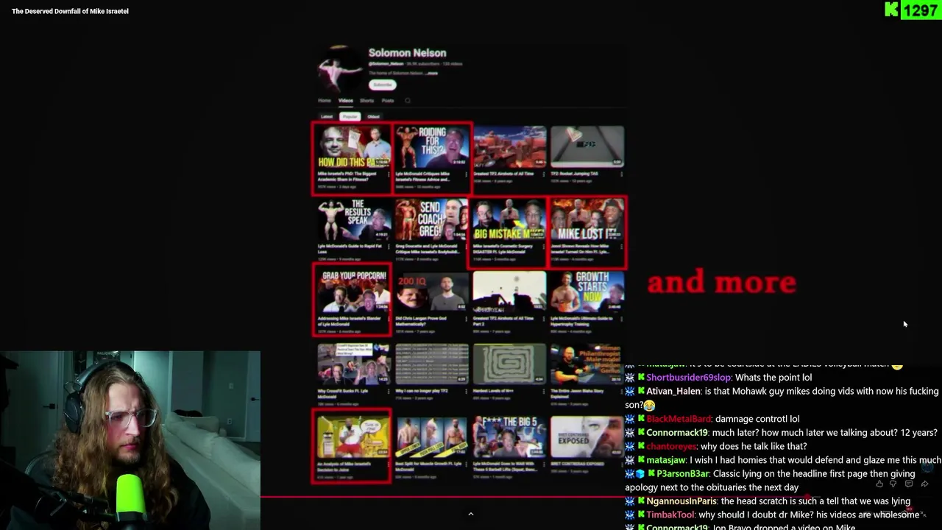
Task: Open chantoreyes's chat profile
Action: click(671, 446)
